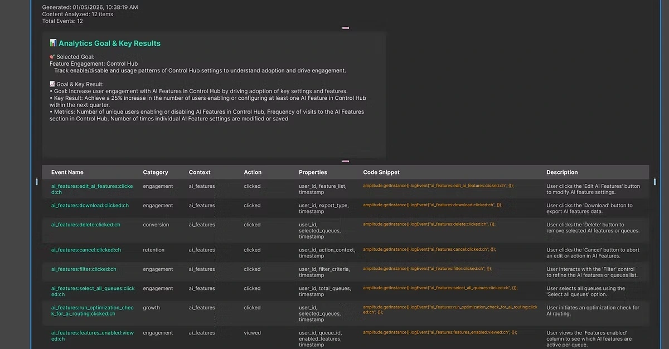Screen dimensions: 669x349
Task: Click the 'retention' category cell
Action: pyautogui.click(x=154, y=250)
